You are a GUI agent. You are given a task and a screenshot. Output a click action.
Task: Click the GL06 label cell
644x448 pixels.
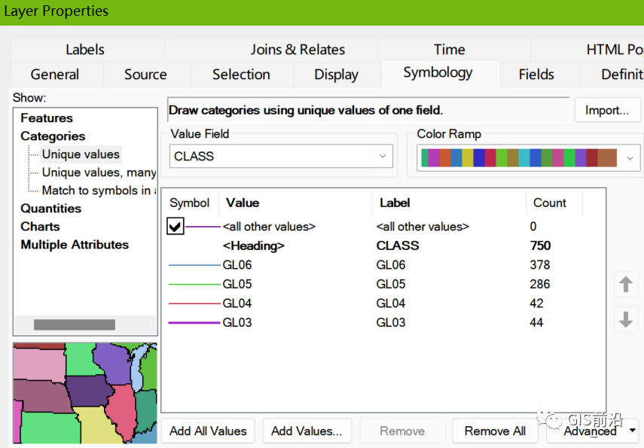pyautogui.click(x=391, y=265)
